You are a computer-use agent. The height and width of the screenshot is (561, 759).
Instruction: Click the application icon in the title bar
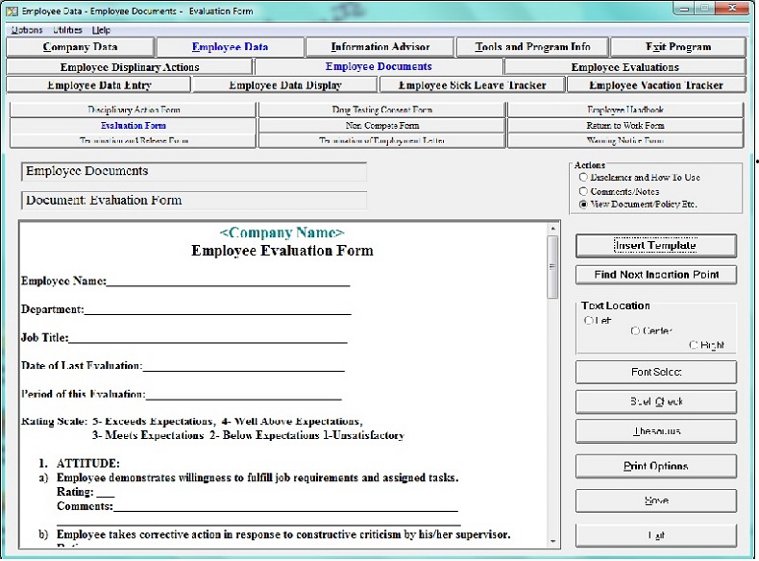pos(12,8)
